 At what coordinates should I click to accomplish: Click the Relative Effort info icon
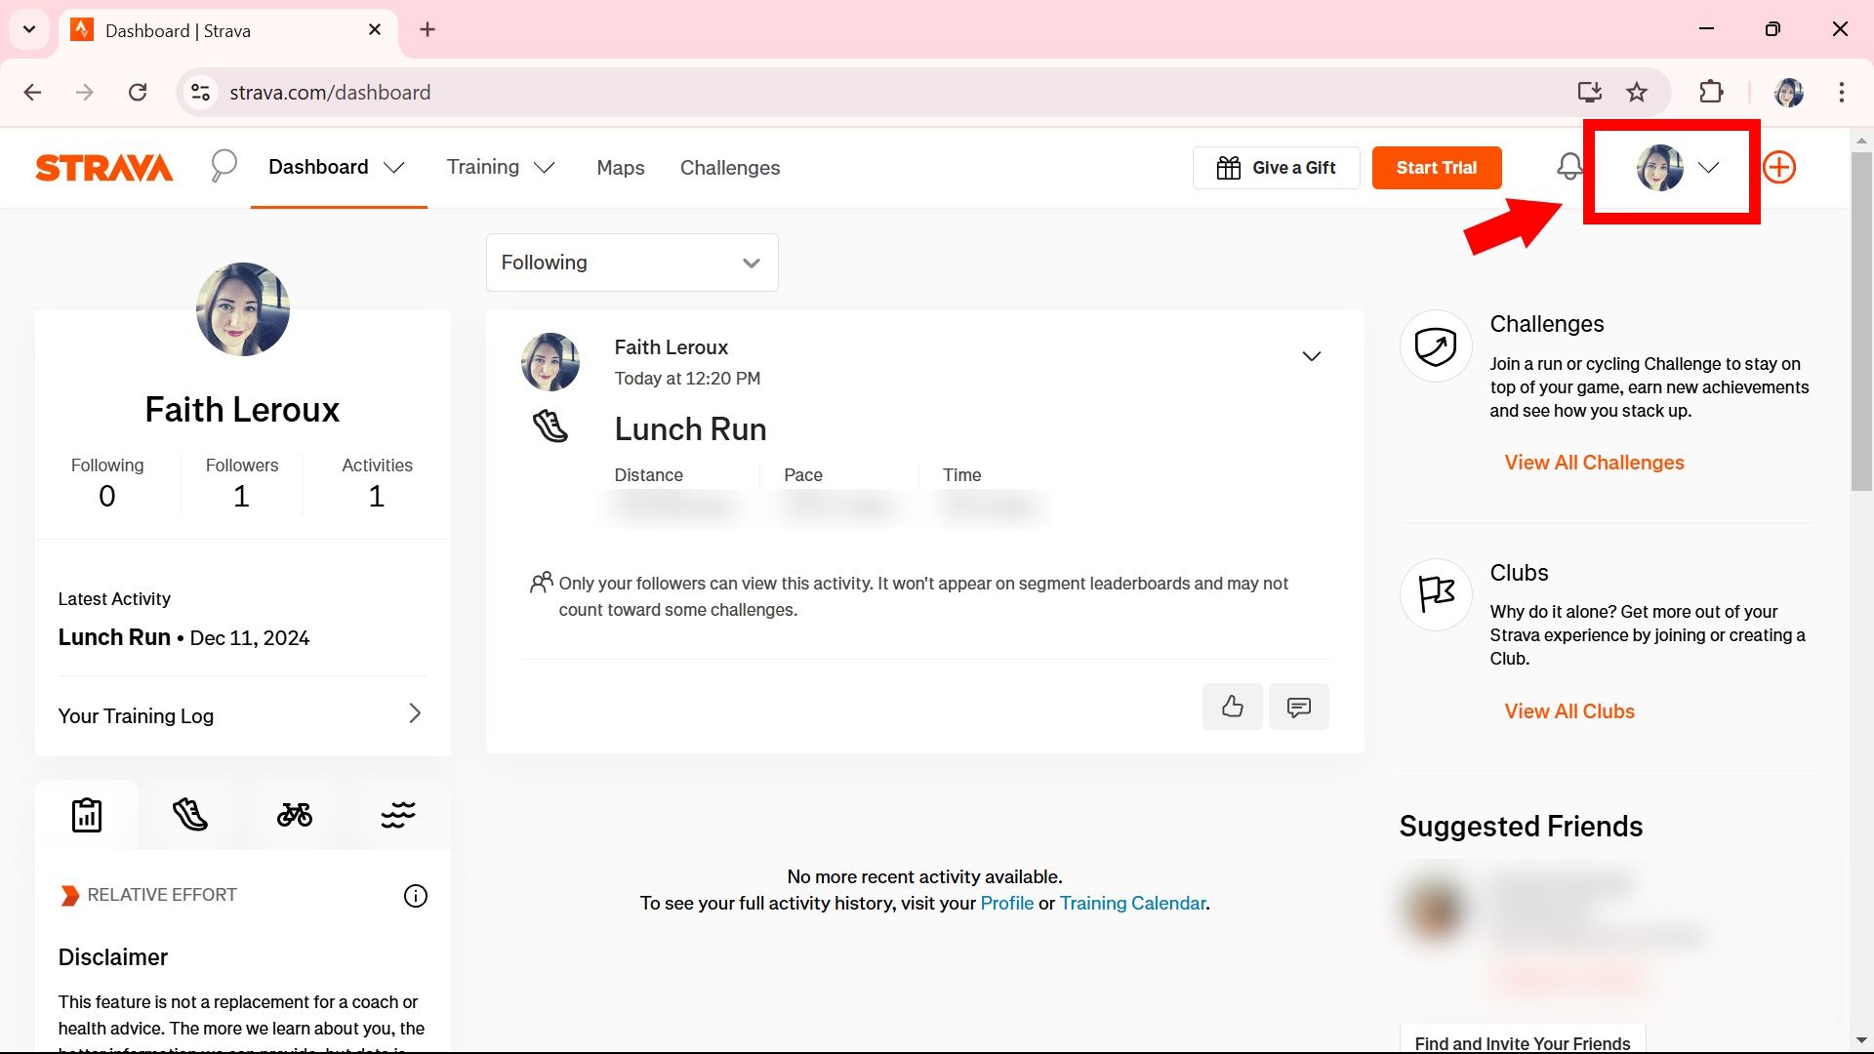pos(416,895)
